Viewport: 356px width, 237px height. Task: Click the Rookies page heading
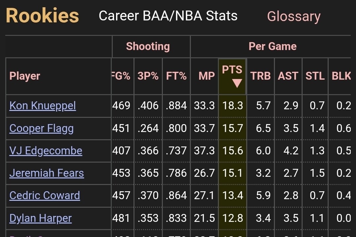point(42,16)
